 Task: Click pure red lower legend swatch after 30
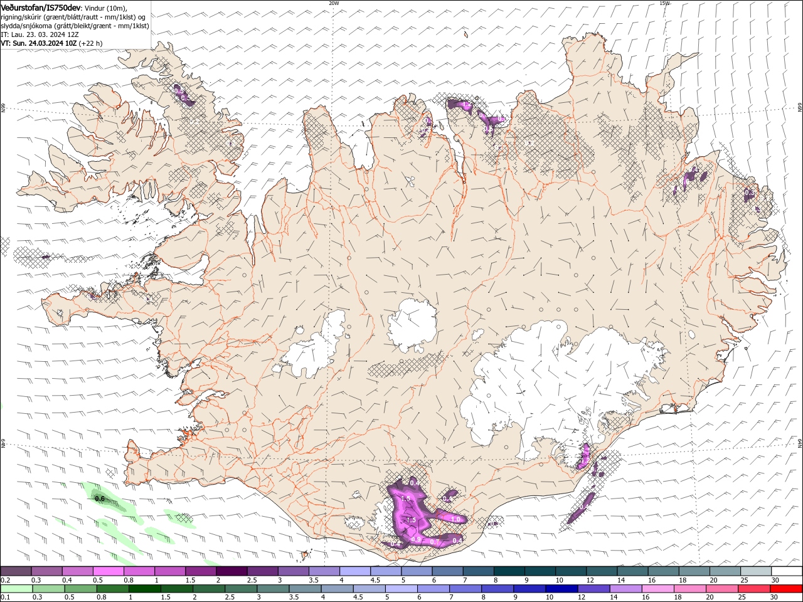(x=785, y=589)
